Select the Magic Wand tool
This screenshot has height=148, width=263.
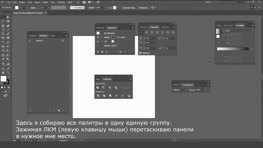(3, 21)
